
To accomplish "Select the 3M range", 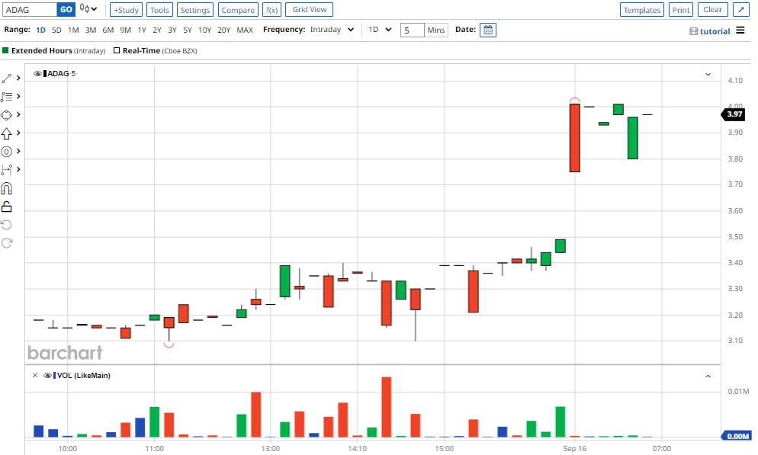I will pos(91,30).
